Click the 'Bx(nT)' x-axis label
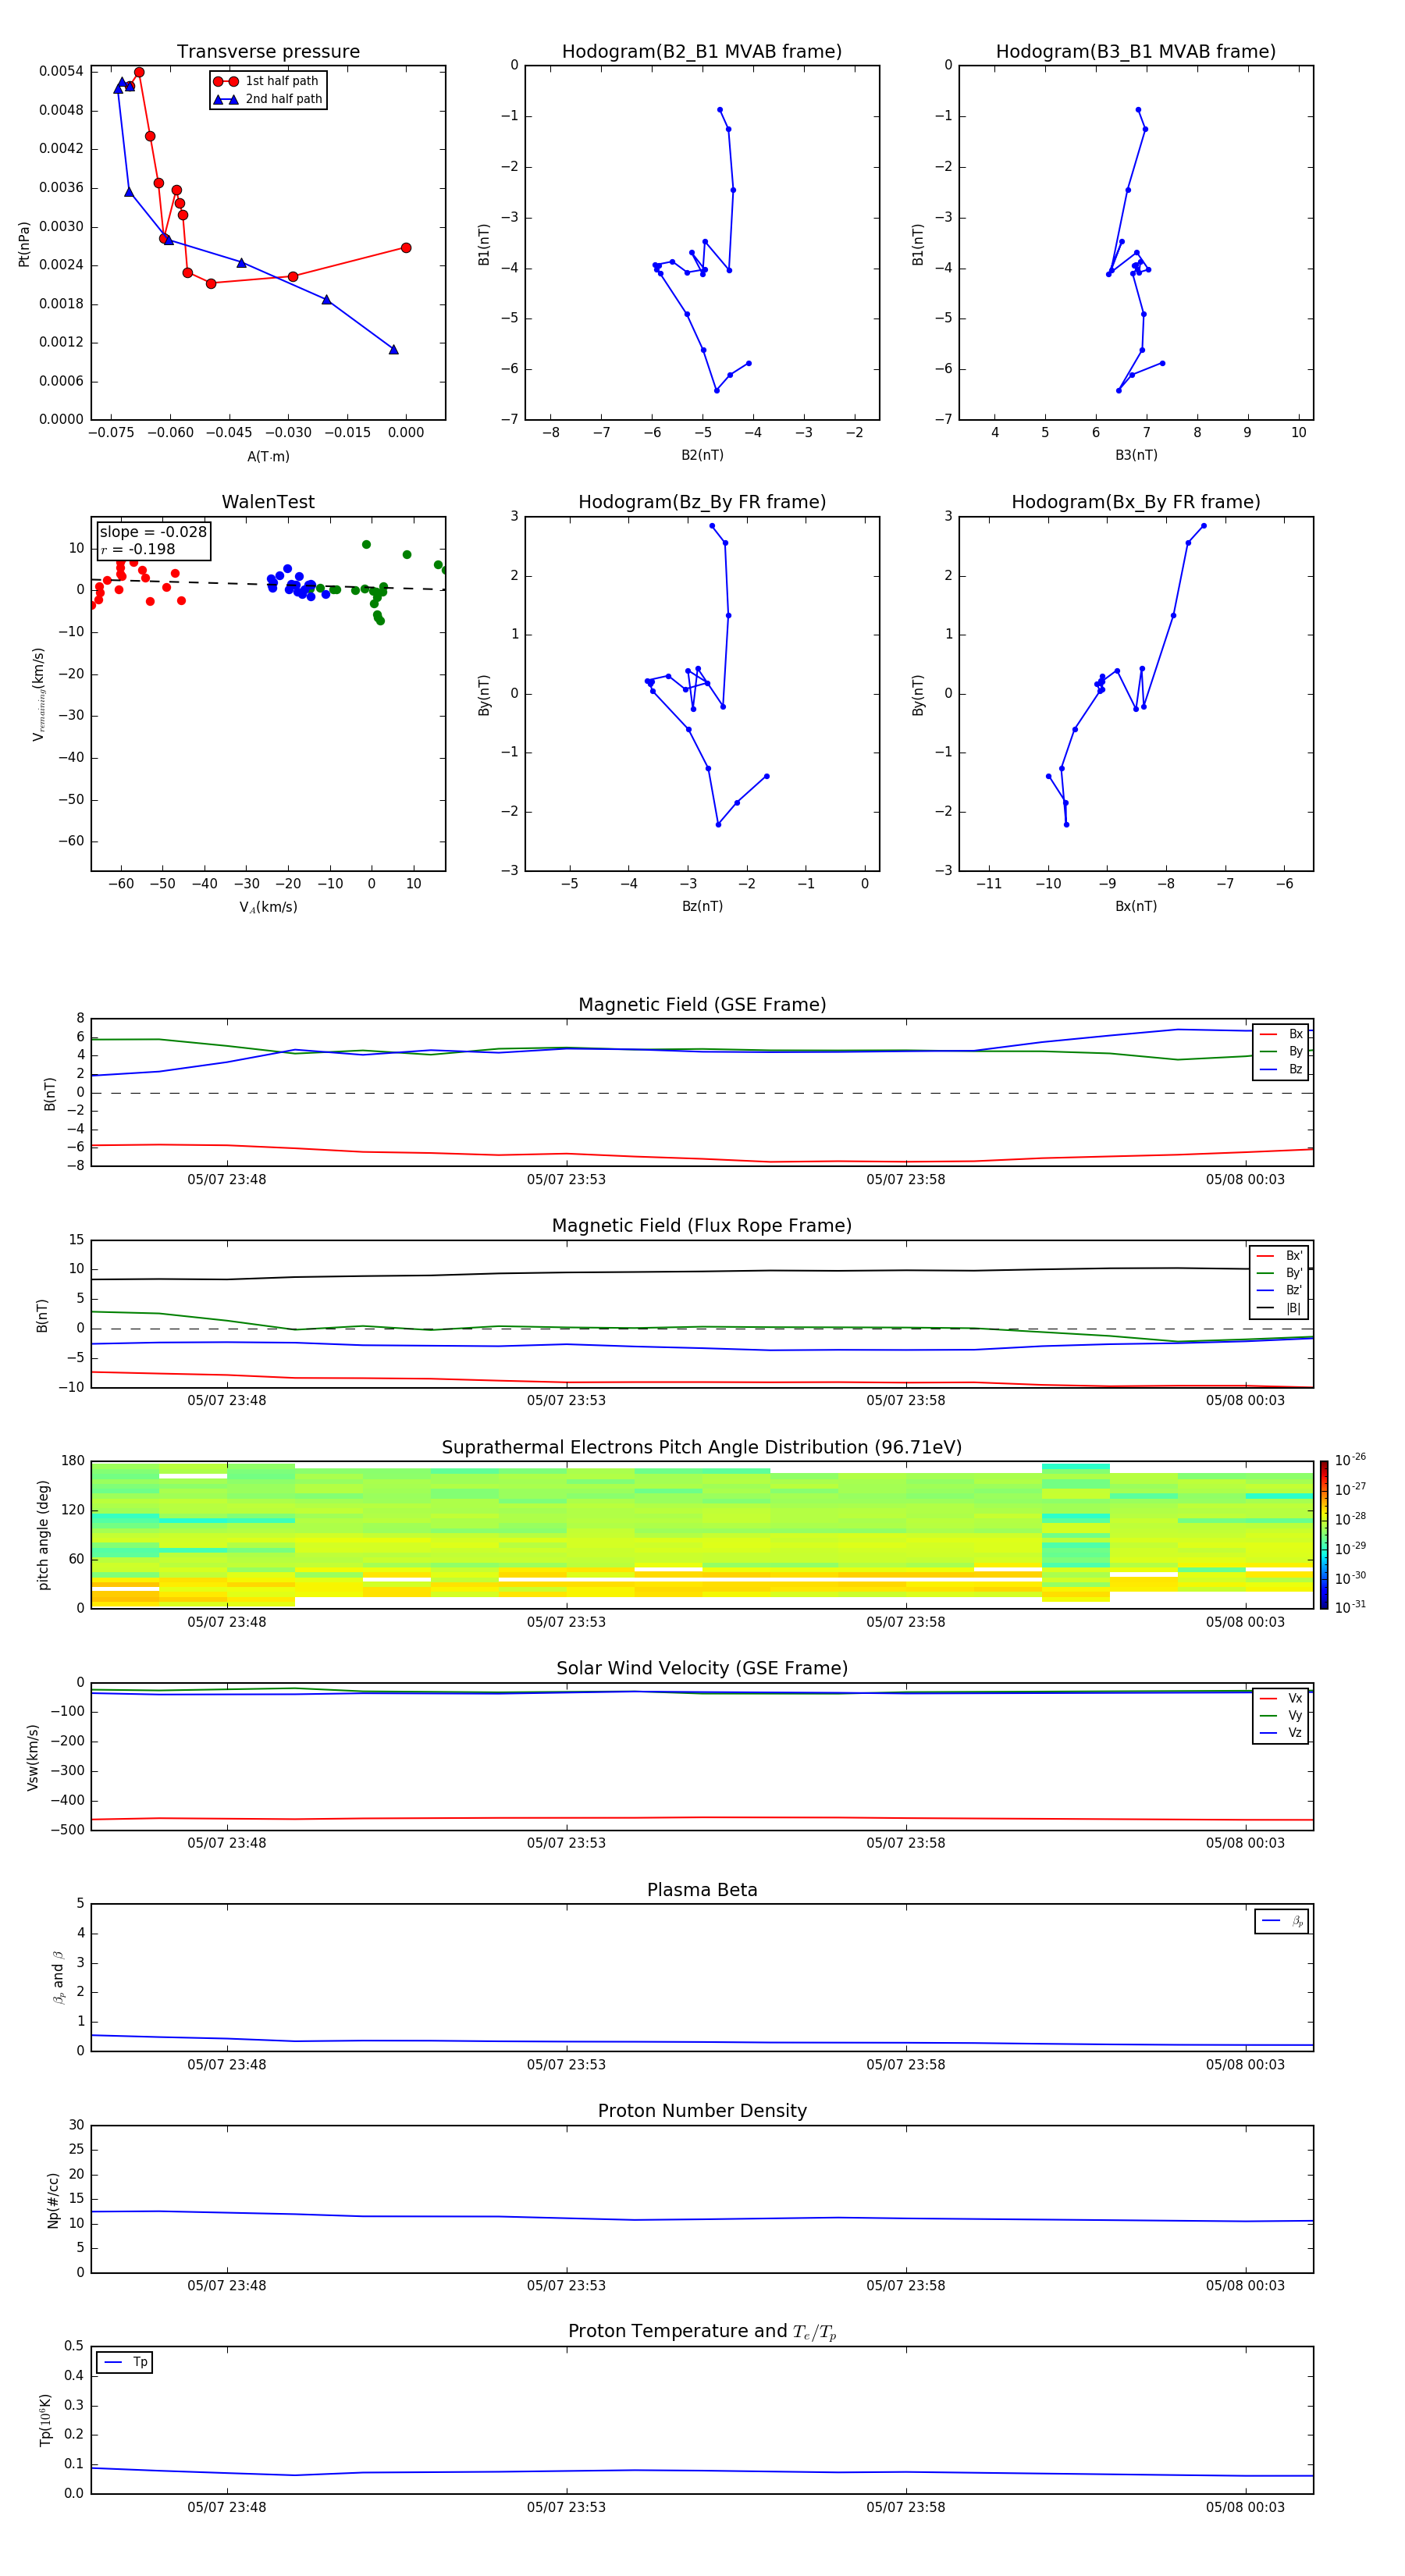The width and height of the screenshot is (1405, 2576). point(1136,906)
